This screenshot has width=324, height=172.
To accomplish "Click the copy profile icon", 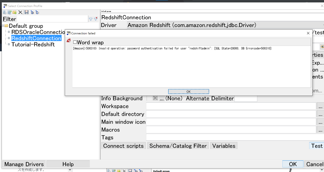I will (x=9, y=12).
